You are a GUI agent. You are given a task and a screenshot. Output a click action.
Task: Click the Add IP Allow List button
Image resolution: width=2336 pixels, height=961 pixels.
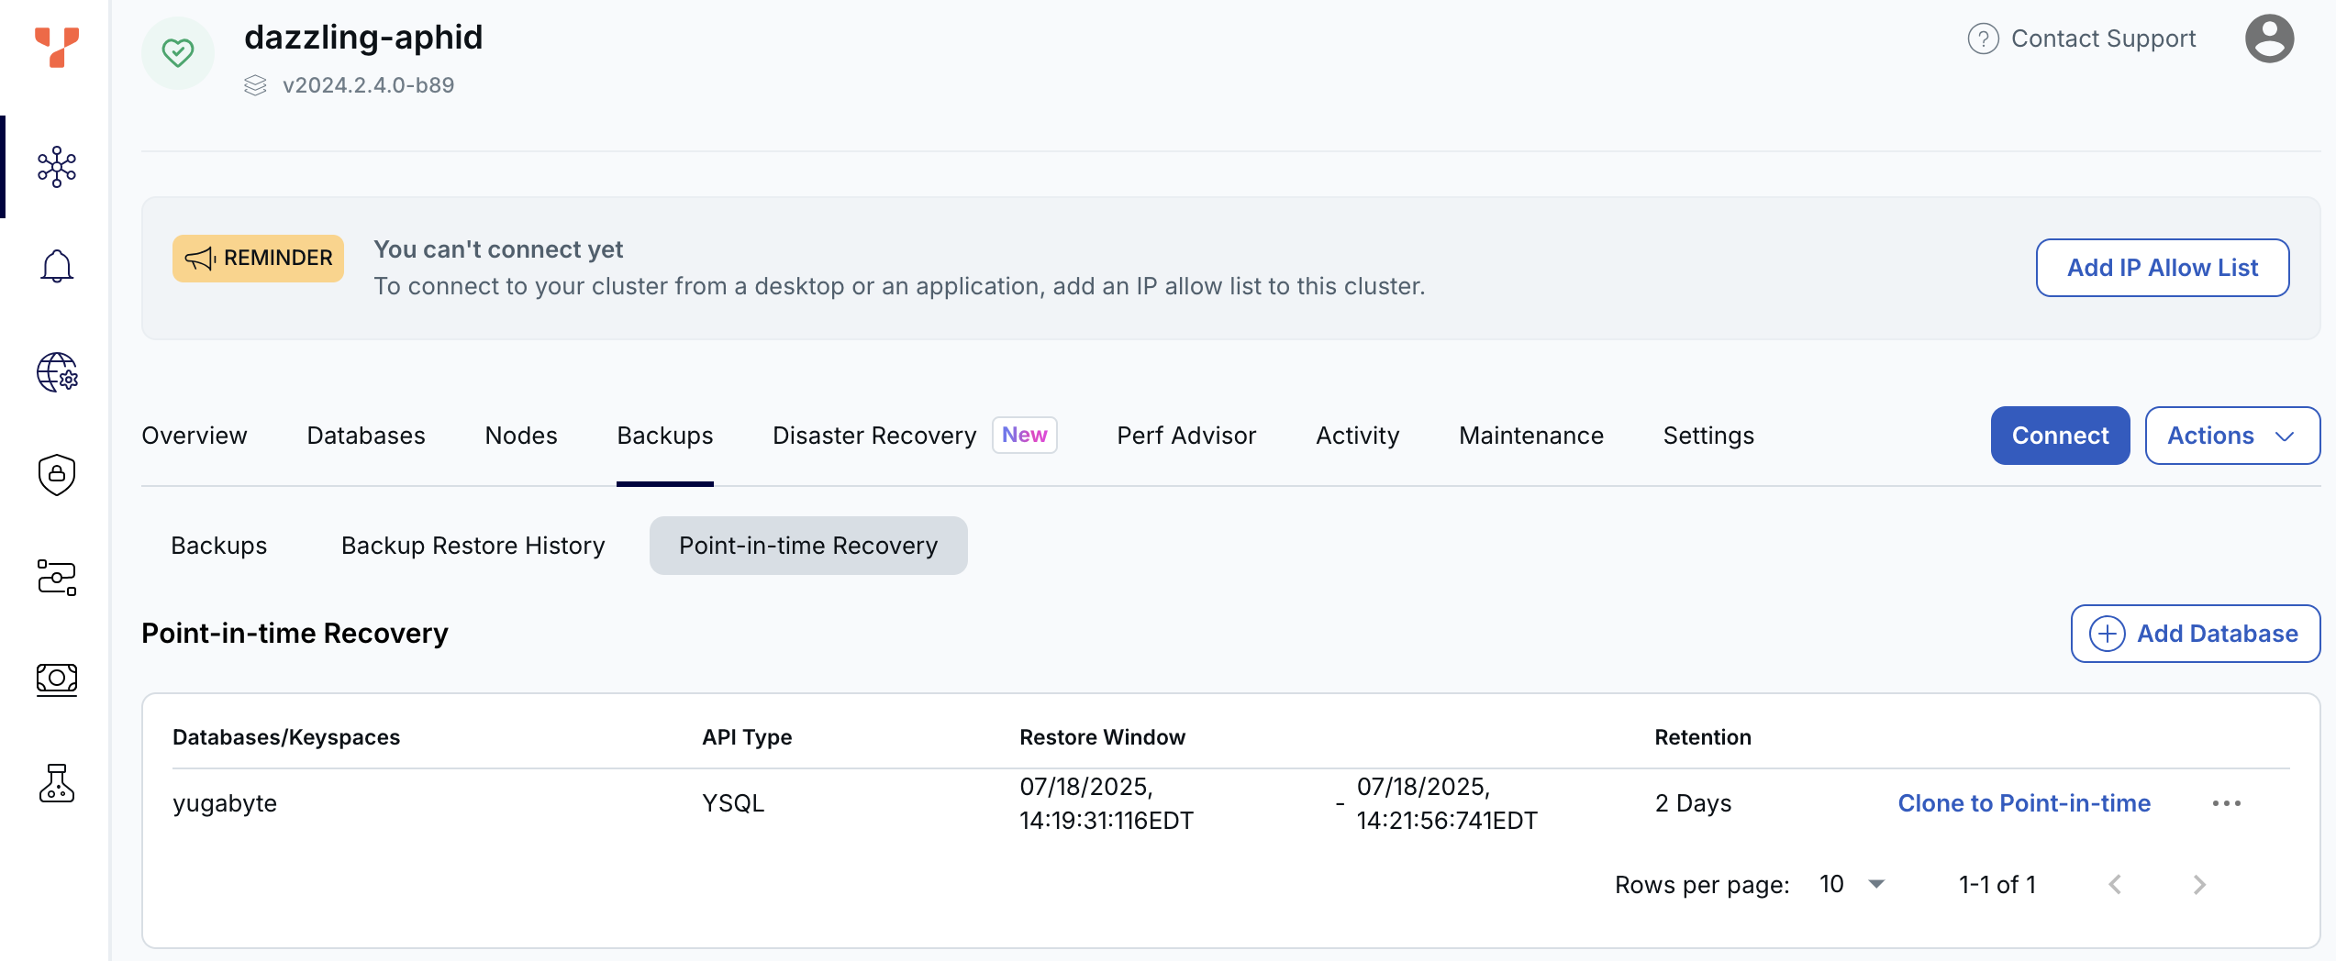coord(2162,268)
